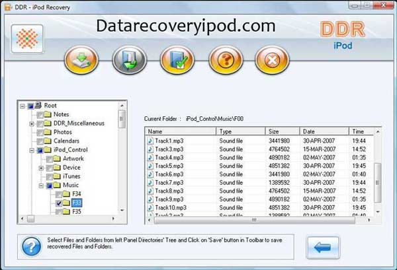This screenshot has height=270, width=397.
Task: Click the Datarecoveryipod.com banner text
Action: [186, 26]
